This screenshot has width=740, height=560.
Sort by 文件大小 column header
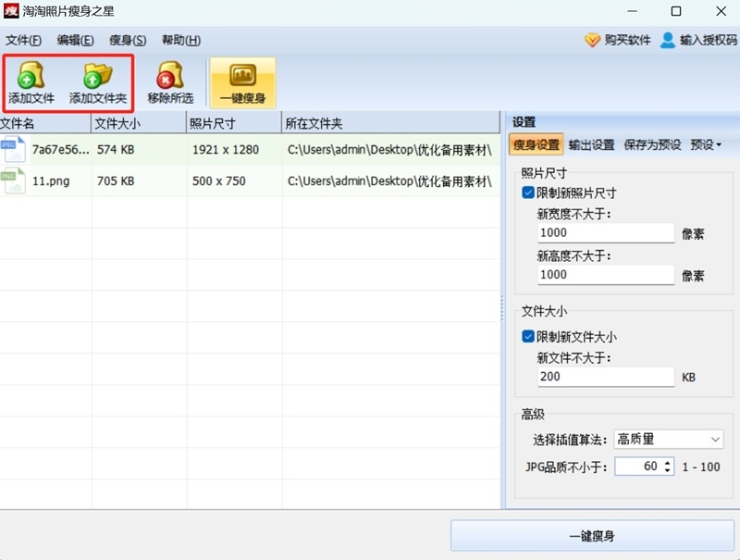[139, 123]
